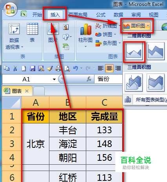Open the 柱形图 column chart gallery
The image size is (167, 182).
pos(85,35)
